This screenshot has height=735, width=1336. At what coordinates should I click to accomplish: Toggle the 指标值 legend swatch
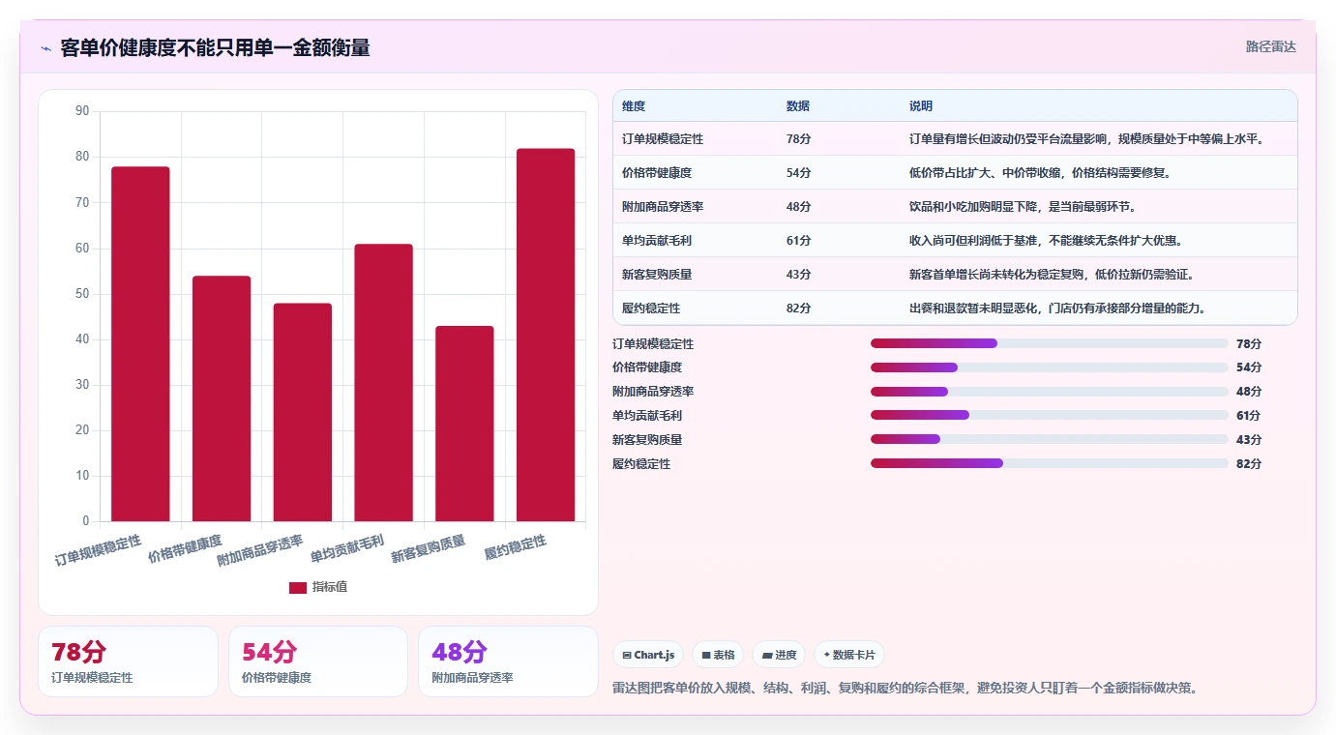pyautogui.click(x=298, y=587)
